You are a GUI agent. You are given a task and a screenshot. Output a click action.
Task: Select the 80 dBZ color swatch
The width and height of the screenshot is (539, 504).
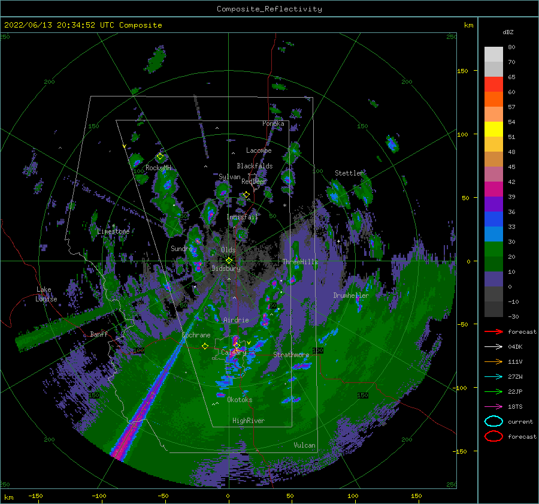click(493, 54)
